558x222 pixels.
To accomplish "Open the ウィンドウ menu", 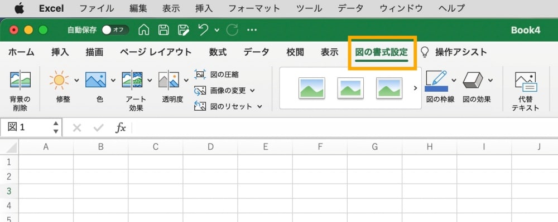I will [401, 8].
